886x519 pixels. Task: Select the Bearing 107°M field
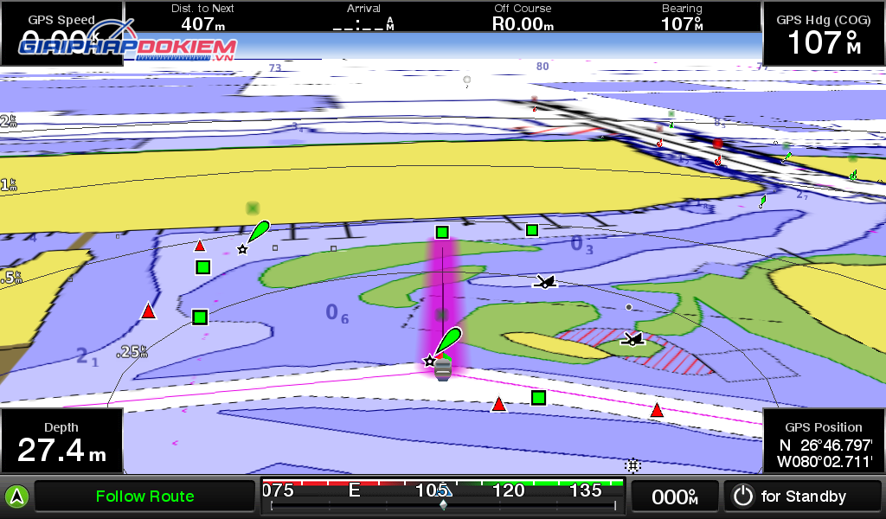click(682, 17)
